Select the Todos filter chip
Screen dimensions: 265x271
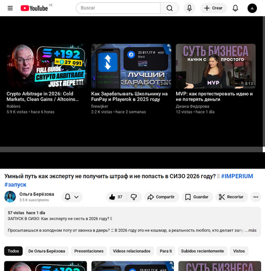14,251
